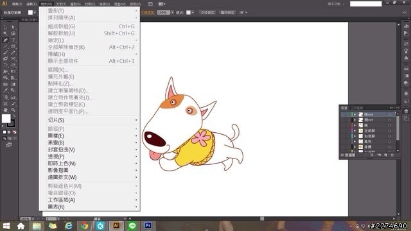Select the Pencil tool

click(13, 53)
